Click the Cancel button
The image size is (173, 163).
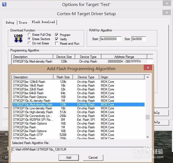coord(93,158)
